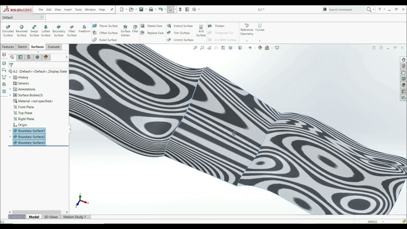Open the View menu
407x229 pixels.
[x=58, y=10]
